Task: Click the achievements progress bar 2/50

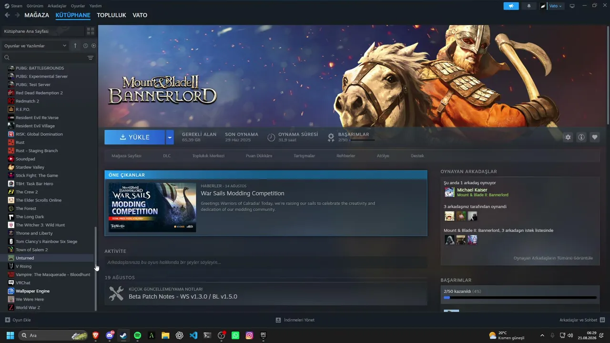Action: click(x=520, y=298)
